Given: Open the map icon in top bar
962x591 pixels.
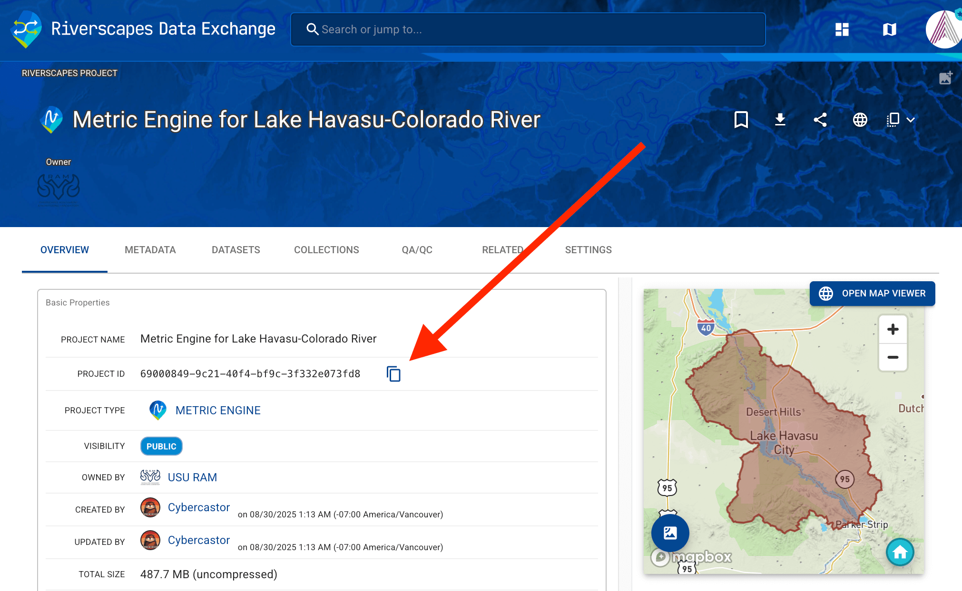Looking at the screenshot, I should [889, 29].
